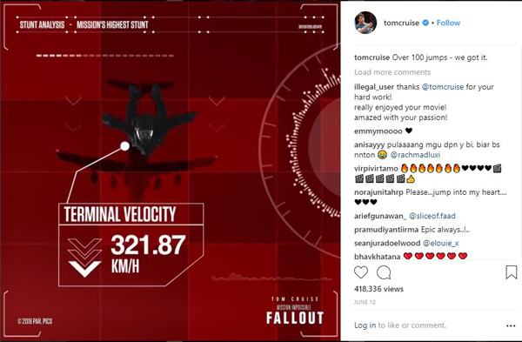Open the @elouie_x mention link
This screenshot has width=522, height=342.
coord(440,243)
